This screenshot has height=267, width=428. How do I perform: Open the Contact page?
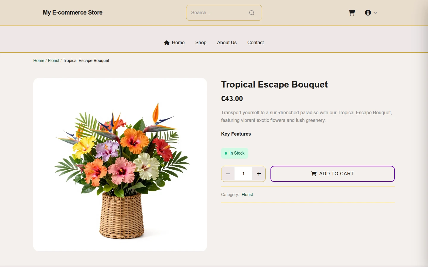click(x=256, y=43)
